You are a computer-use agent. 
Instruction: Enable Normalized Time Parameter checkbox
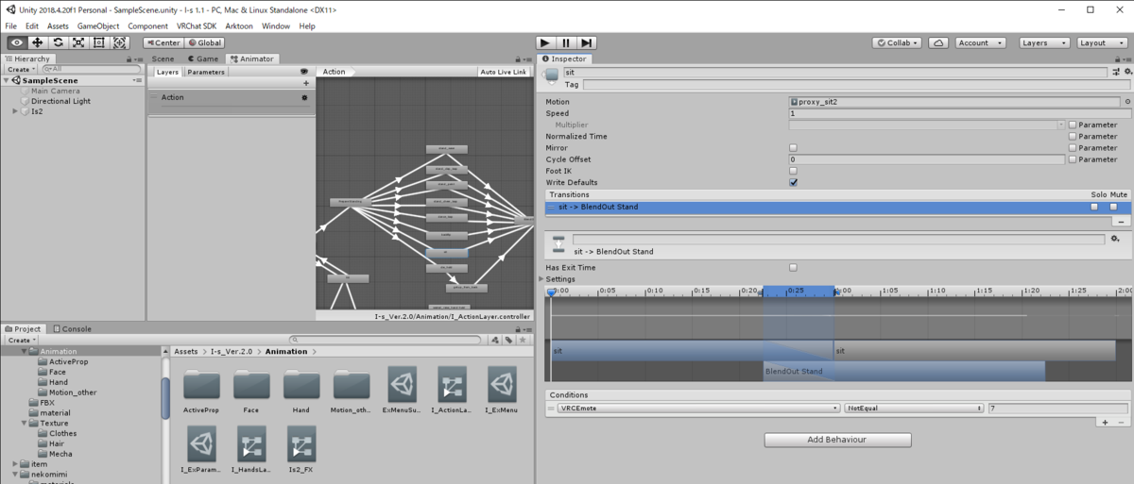point(1073,136)
